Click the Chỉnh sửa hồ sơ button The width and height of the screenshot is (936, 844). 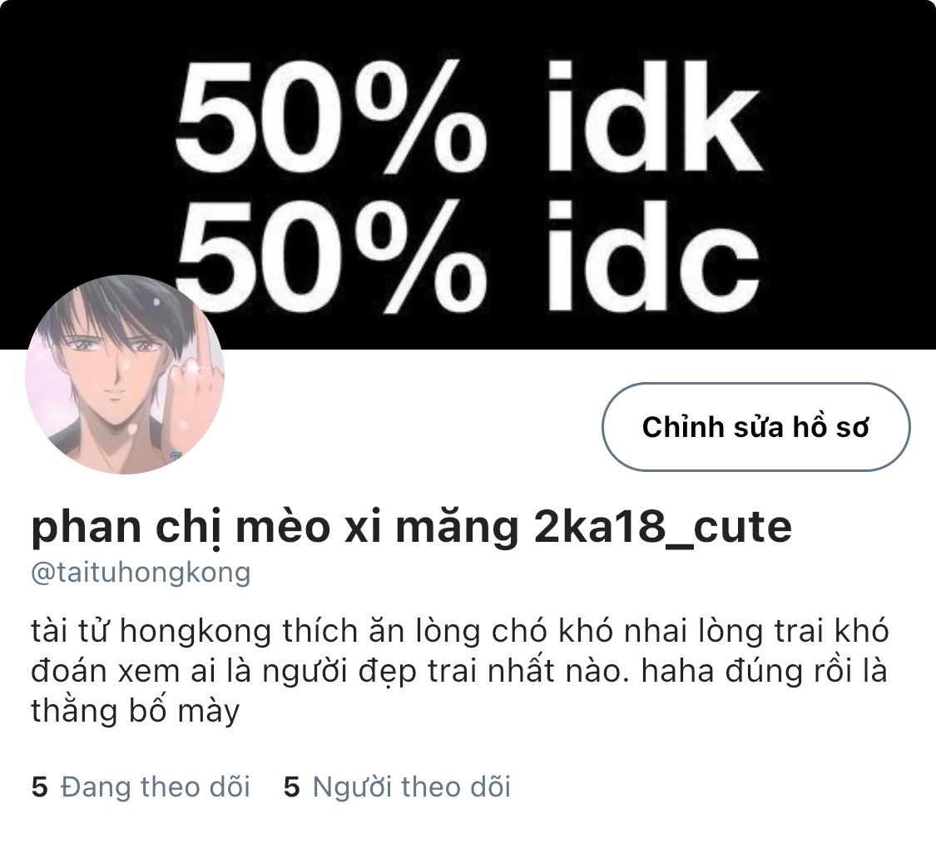(755, 427)
